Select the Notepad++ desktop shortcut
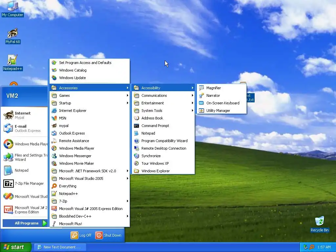This screenshot has height=252, width=336. [13, 63]
